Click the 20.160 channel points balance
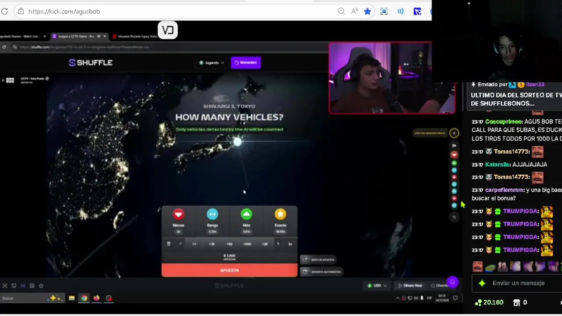The height and width of the screenshot is (316, 562). tap(489, 303)
